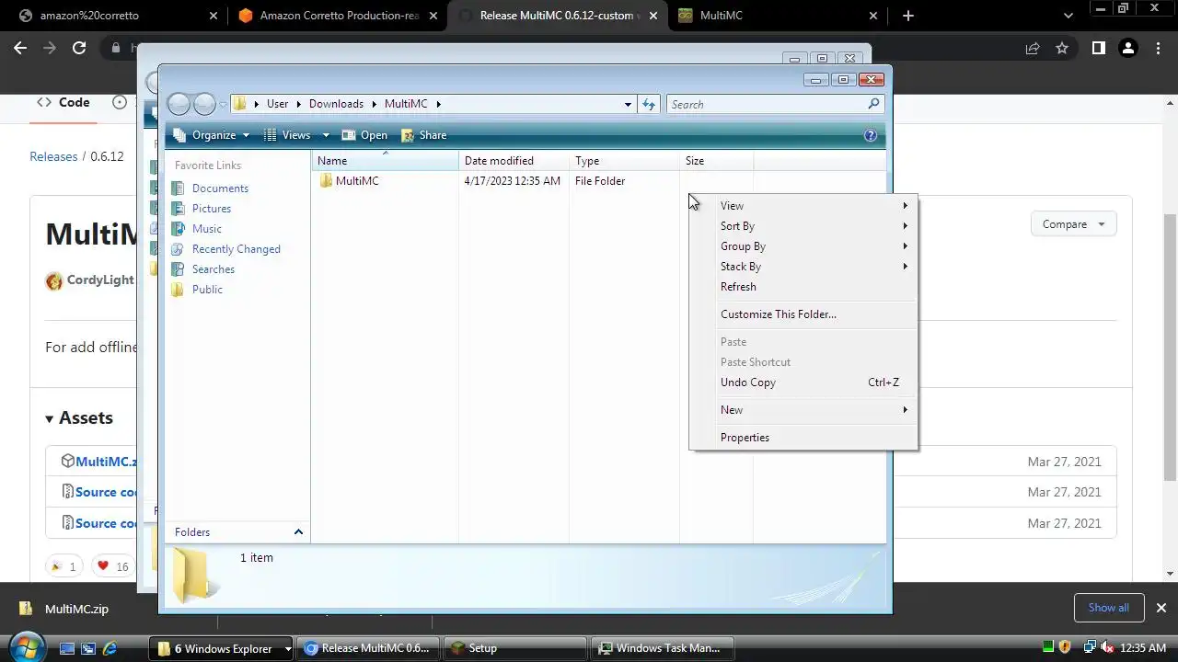Open Chrome profile icon
Screen dimensions: 1178x662
1127,48
